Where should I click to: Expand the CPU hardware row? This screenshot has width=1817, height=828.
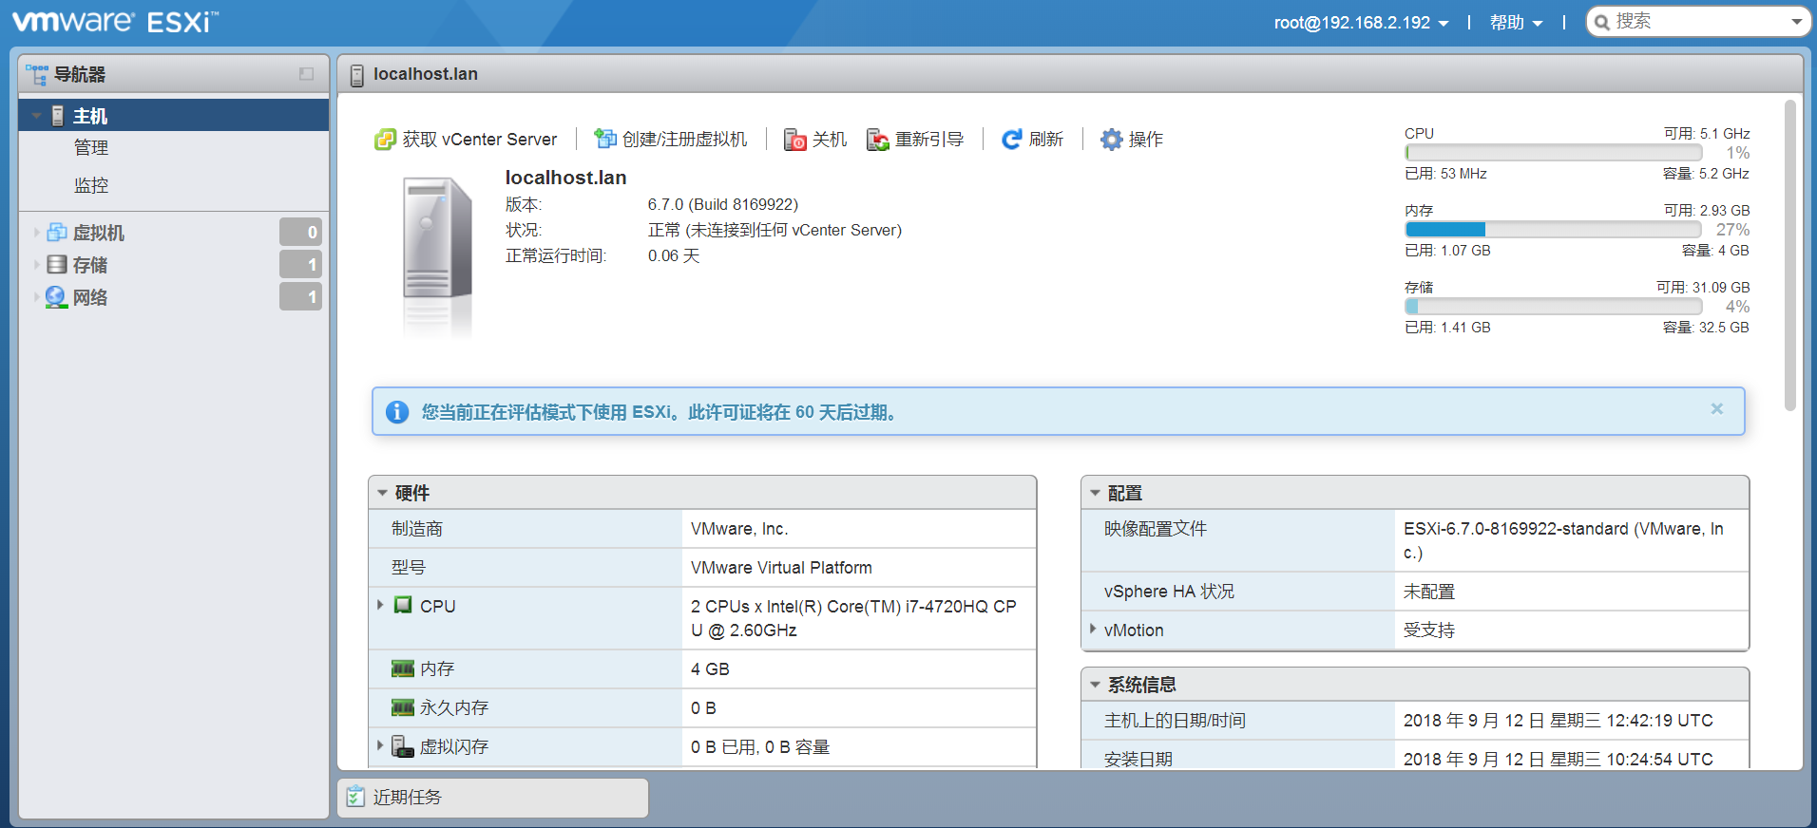[380, 605]
